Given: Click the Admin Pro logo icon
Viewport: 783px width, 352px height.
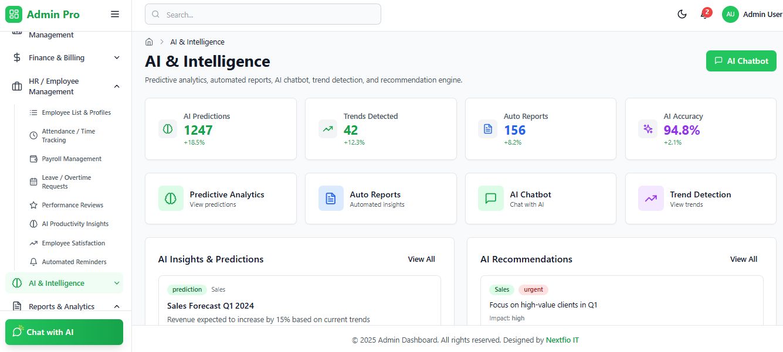Looking at the screenshot, I should click(x=13, y=15).
